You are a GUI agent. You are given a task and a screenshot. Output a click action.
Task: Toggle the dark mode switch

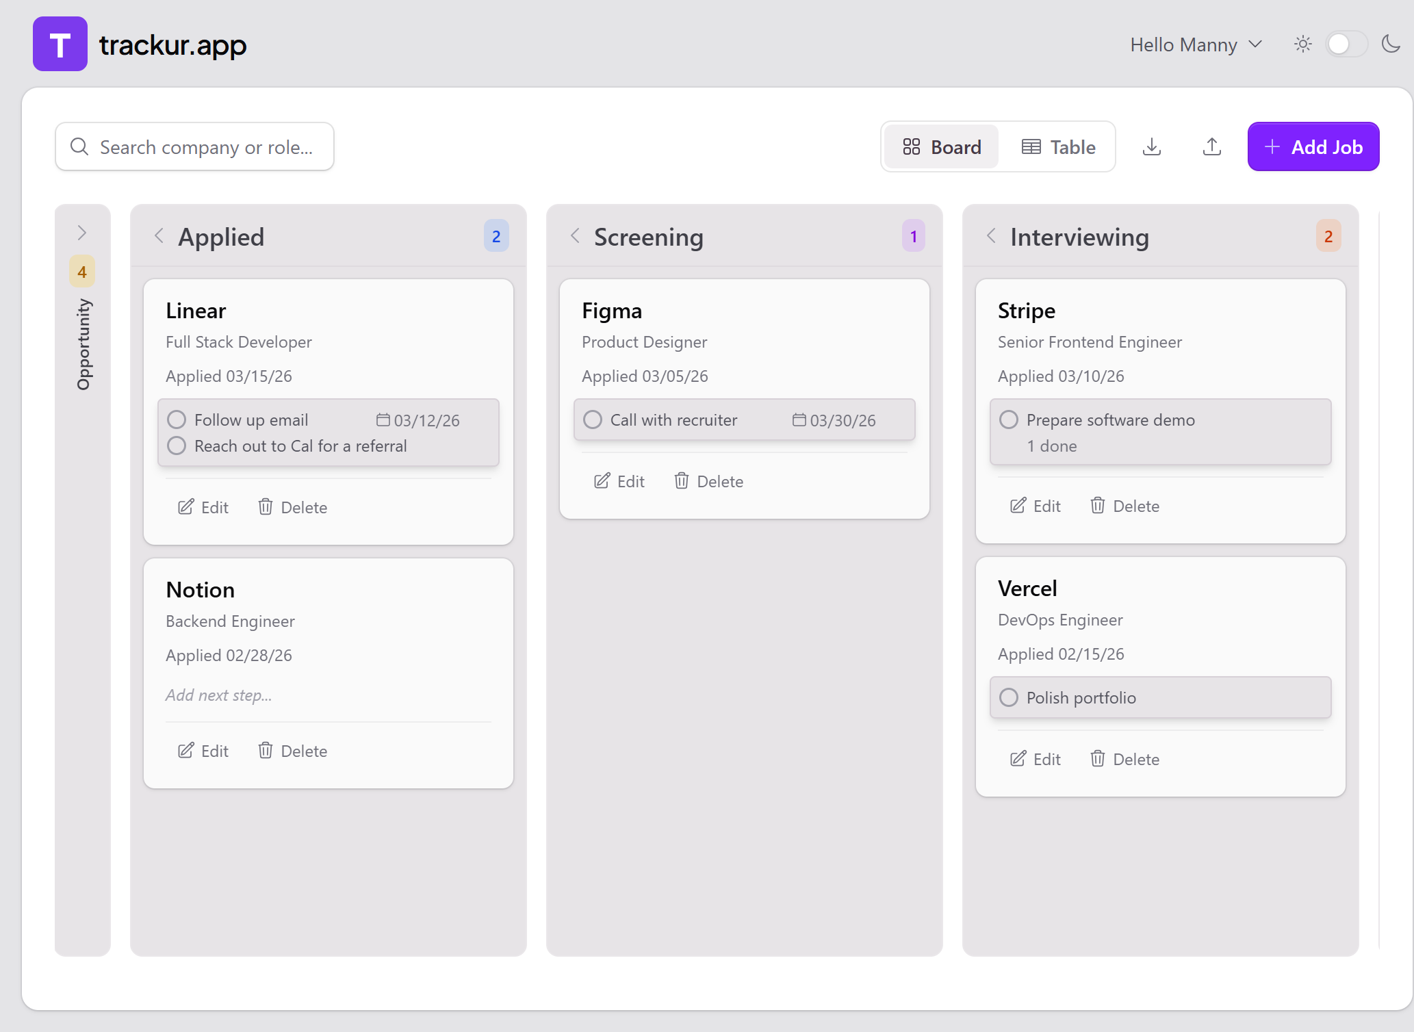click(1346, 44)
